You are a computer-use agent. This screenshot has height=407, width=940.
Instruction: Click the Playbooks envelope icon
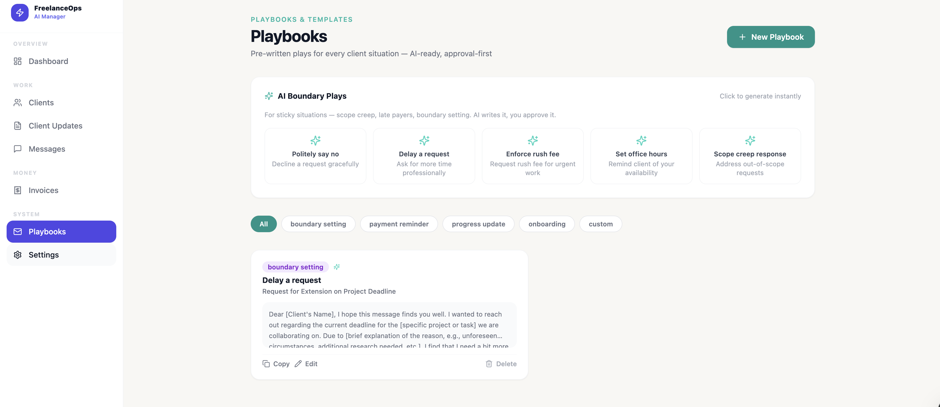click(x=18, y=231)
